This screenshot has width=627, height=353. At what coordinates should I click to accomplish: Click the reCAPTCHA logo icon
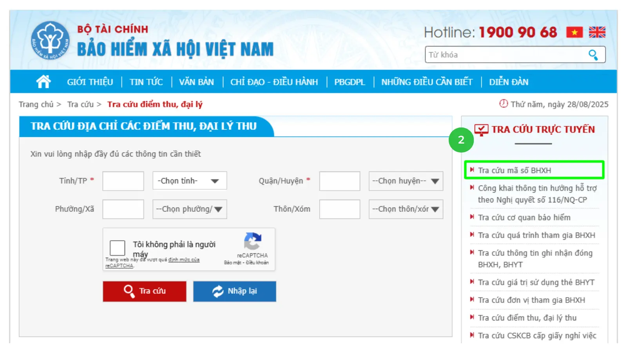[x=252, y=241]
